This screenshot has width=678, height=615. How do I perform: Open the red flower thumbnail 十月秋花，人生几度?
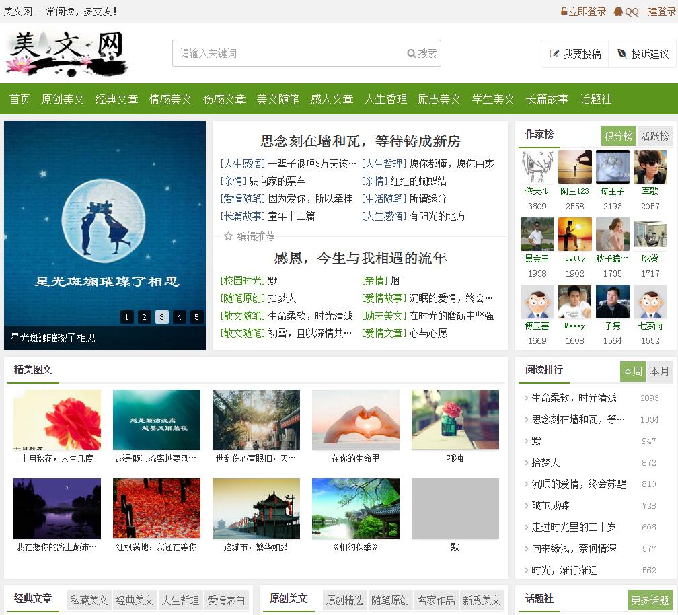[57, 420]
